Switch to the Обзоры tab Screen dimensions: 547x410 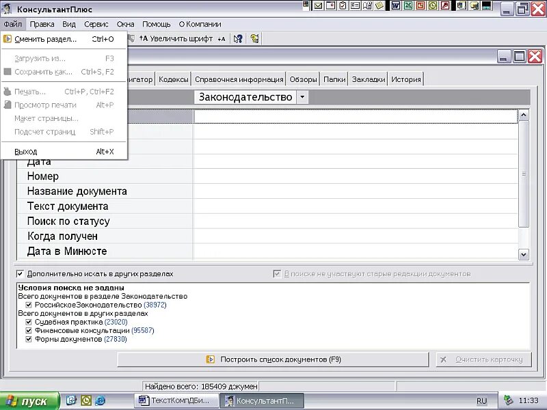pyautogui.click(x=303, y=79)
